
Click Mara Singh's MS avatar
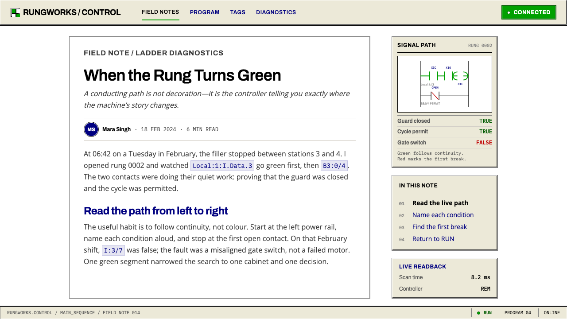pos(91,129)
